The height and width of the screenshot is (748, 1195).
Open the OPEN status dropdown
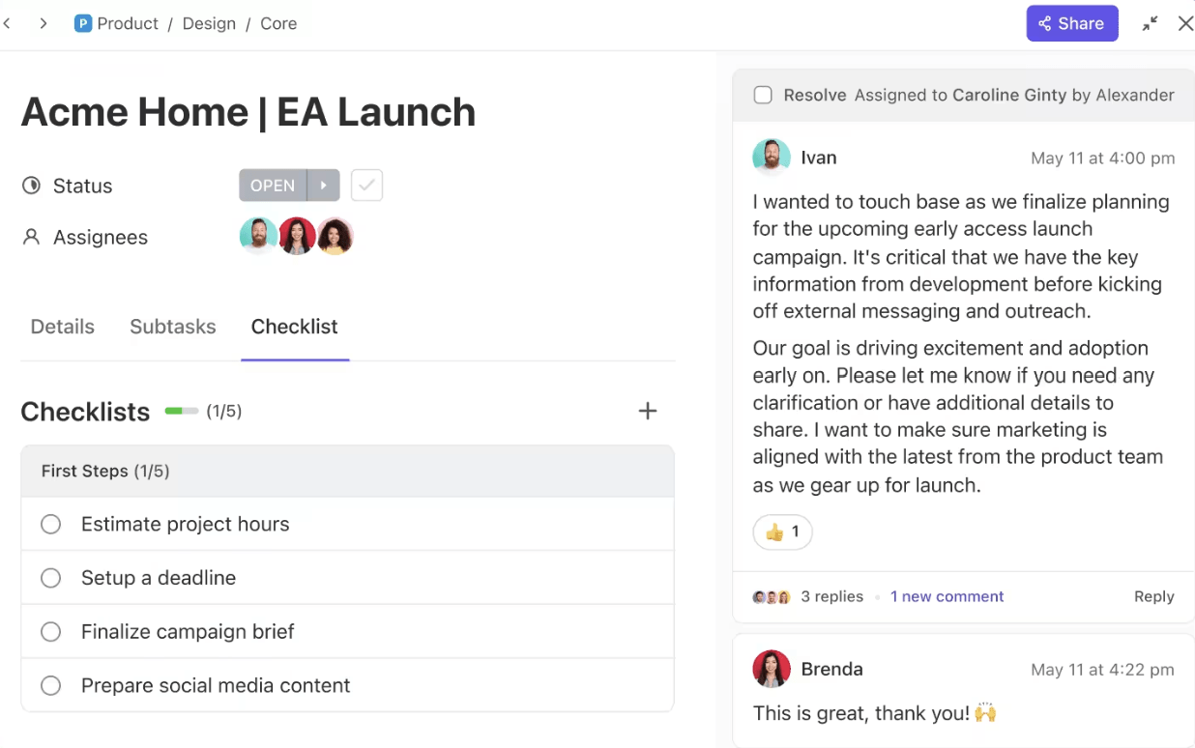tap(273, 185)
